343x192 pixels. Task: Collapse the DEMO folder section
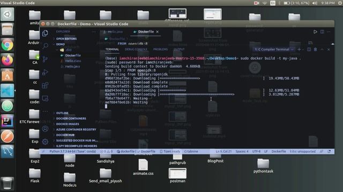click(x=60, y=44)
